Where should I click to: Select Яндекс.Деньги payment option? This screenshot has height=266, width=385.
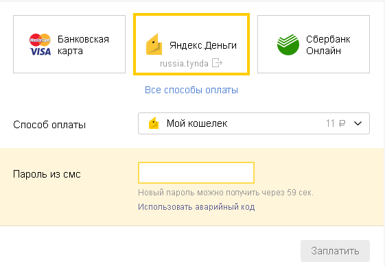coord(191,44)
